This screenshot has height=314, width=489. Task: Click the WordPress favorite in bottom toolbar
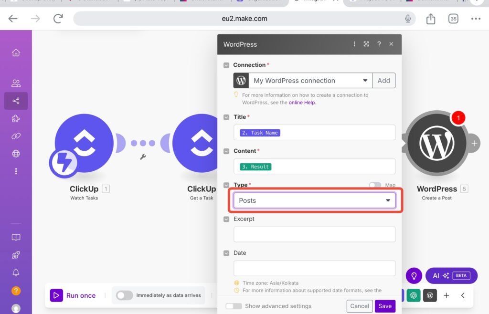[430, 295]
